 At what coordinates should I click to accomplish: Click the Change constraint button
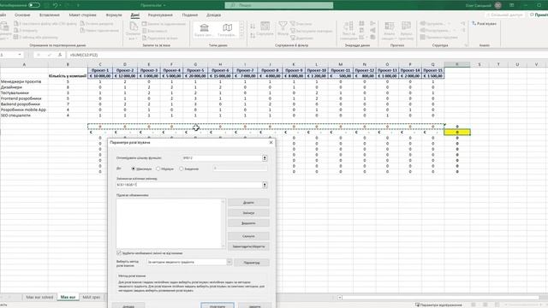[248, 213]
